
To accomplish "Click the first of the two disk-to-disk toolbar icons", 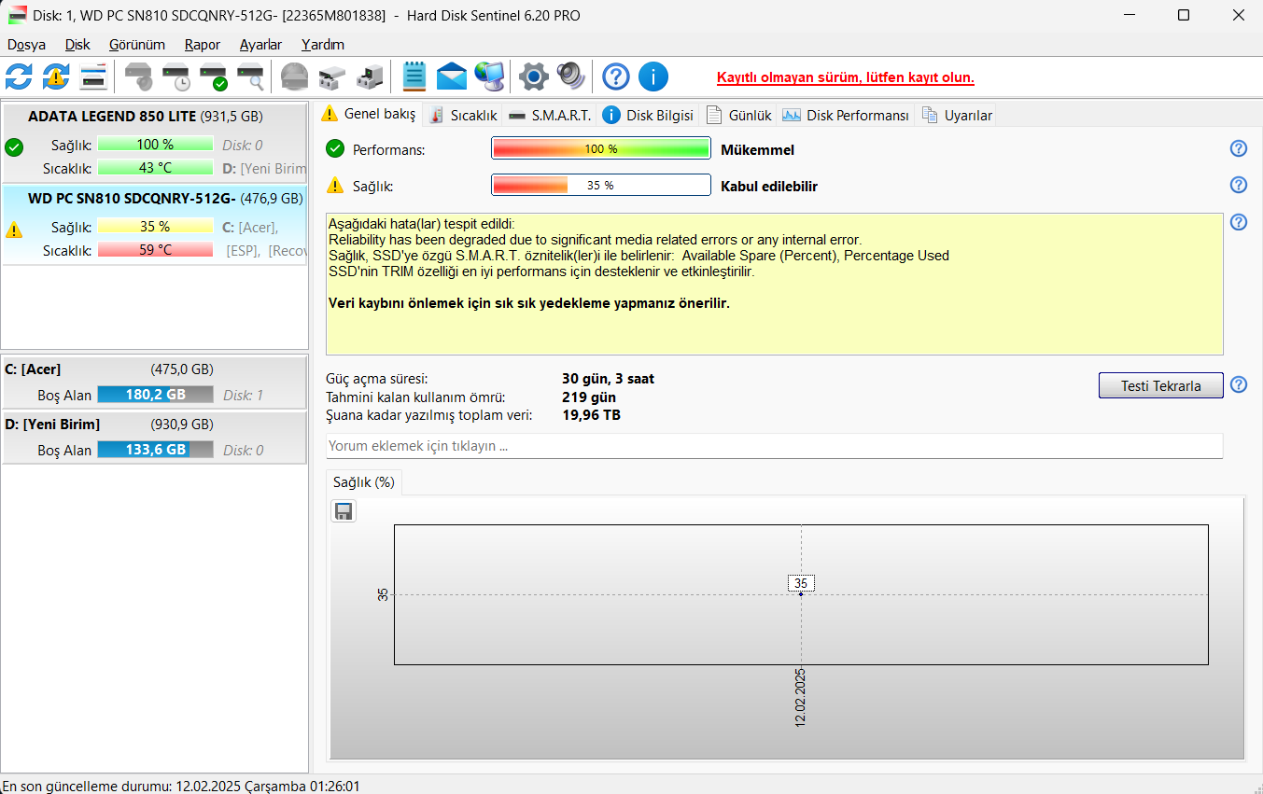I will pos(331,77).
